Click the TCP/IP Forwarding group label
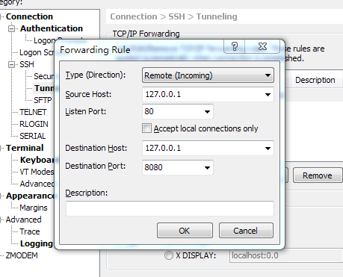 tap(146, 34)
